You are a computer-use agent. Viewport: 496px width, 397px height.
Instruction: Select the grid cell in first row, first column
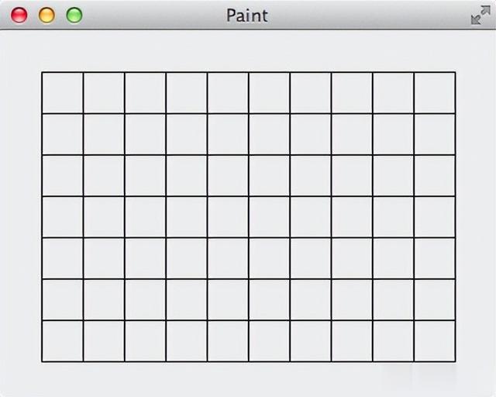(x=62, y=93)
